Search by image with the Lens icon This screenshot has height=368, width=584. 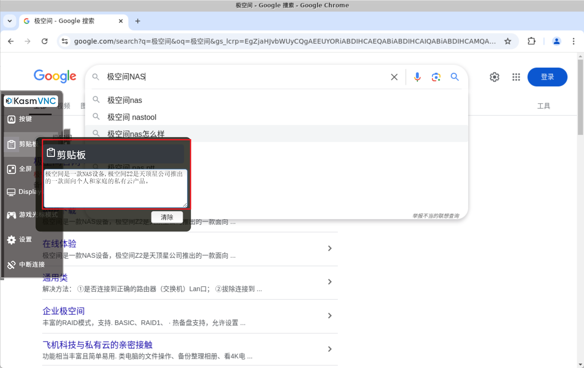436,77
